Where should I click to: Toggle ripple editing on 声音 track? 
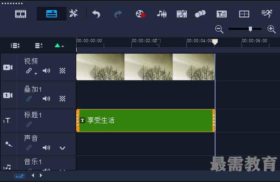29,148
